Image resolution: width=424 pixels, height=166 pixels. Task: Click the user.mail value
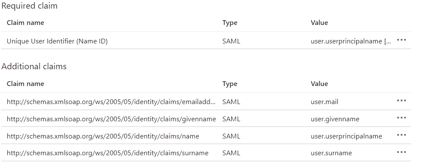pos(324,102)
